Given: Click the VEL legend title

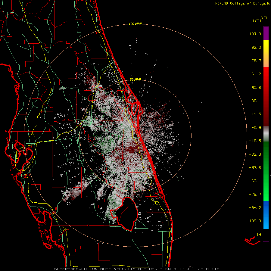Looking at the screenshot, I should (x=264, y=18).
